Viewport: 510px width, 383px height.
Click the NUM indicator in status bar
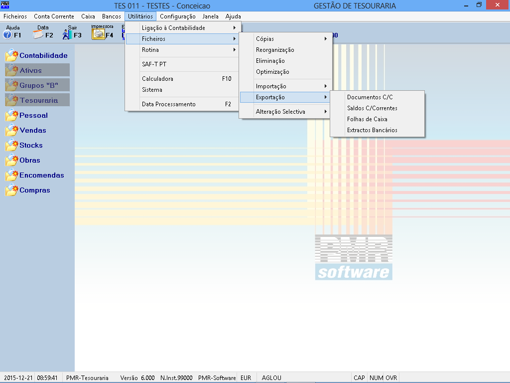point(377,378)
